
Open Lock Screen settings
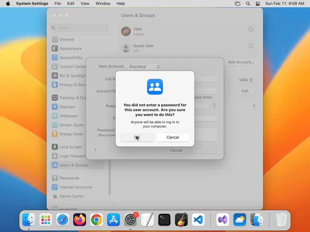coord(69,147)
